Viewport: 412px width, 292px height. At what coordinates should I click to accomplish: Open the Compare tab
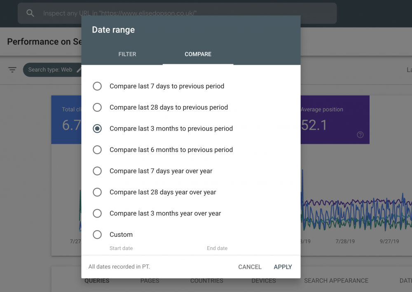pos(198,54)
